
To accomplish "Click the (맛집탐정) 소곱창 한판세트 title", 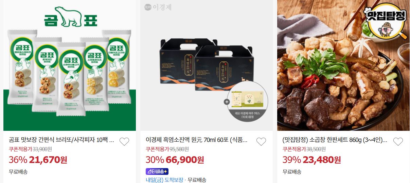I will tap(335, 140).
